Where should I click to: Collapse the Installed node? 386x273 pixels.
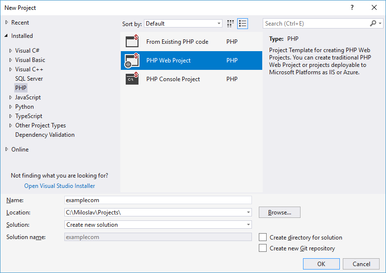pos(6,36)
